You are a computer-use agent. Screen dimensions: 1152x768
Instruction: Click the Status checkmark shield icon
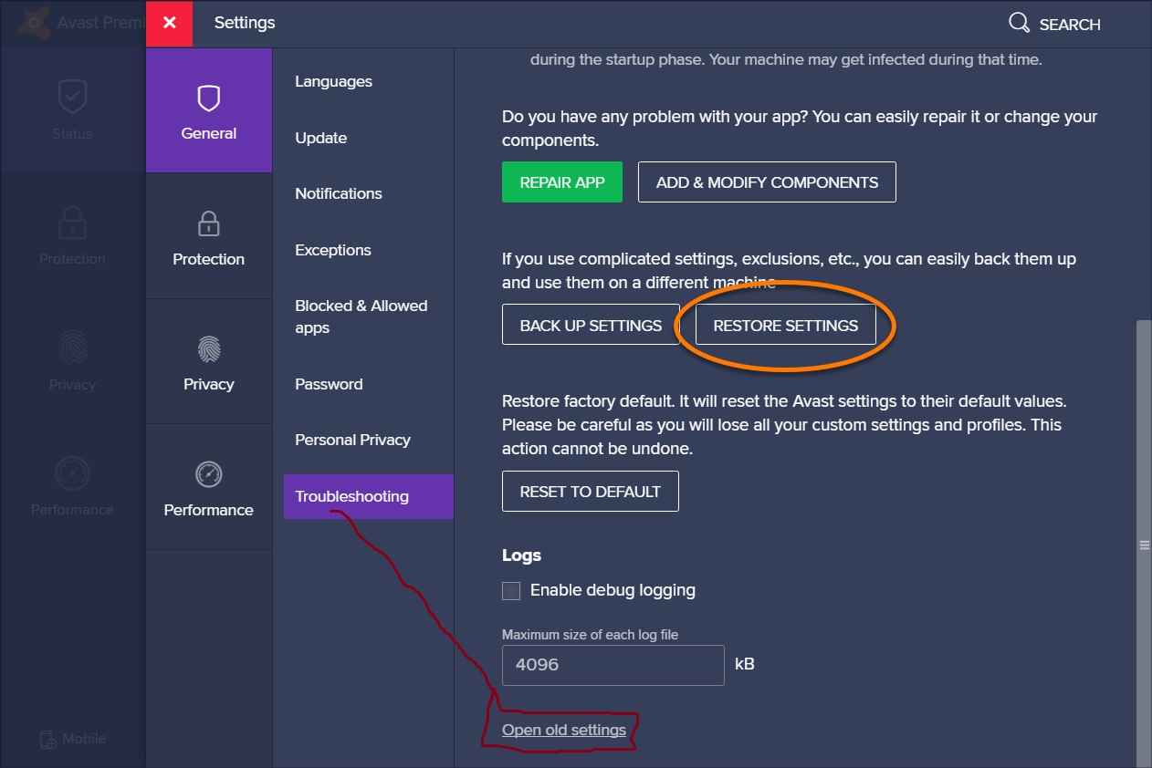tap(72, 96)
